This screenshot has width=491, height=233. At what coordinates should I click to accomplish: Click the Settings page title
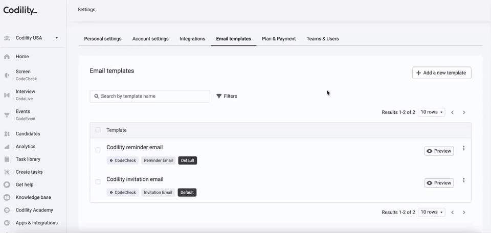[x=86, y=10]
